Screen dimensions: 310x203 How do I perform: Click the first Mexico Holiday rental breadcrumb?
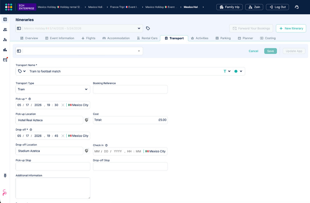[60, 7]
